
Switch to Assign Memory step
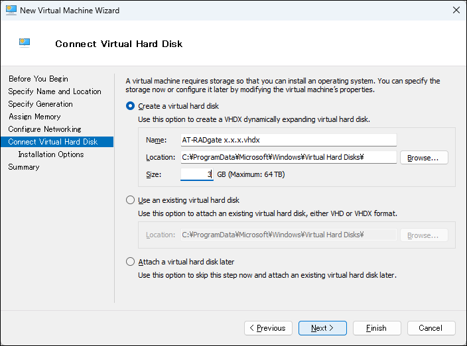point(34,117)
